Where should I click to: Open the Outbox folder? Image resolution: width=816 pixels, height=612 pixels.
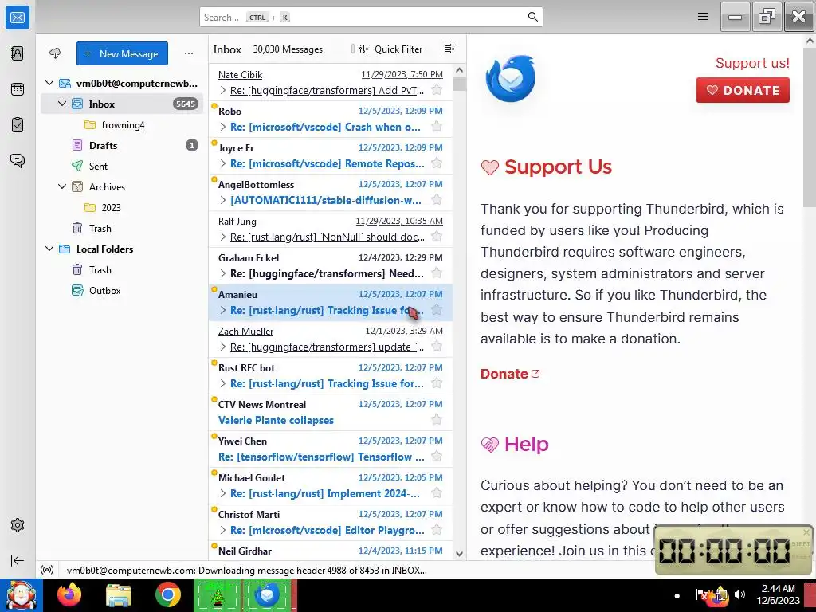tap(122, 290)
